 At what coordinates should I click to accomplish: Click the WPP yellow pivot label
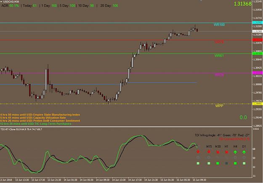click(219, 106)
